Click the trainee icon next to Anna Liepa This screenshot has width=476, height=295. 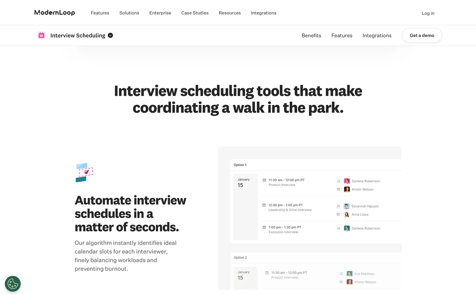338,214
